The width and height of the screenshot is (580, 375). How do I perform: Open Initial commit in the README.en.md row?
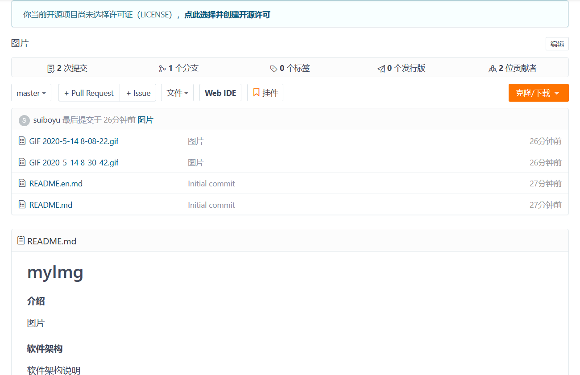[211, 184]
